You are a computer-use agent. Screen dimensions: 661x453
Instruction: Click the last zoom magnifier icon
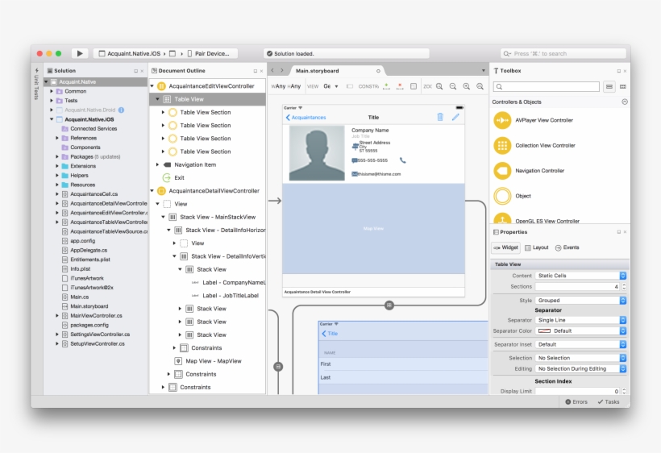[x=480, y=86]
